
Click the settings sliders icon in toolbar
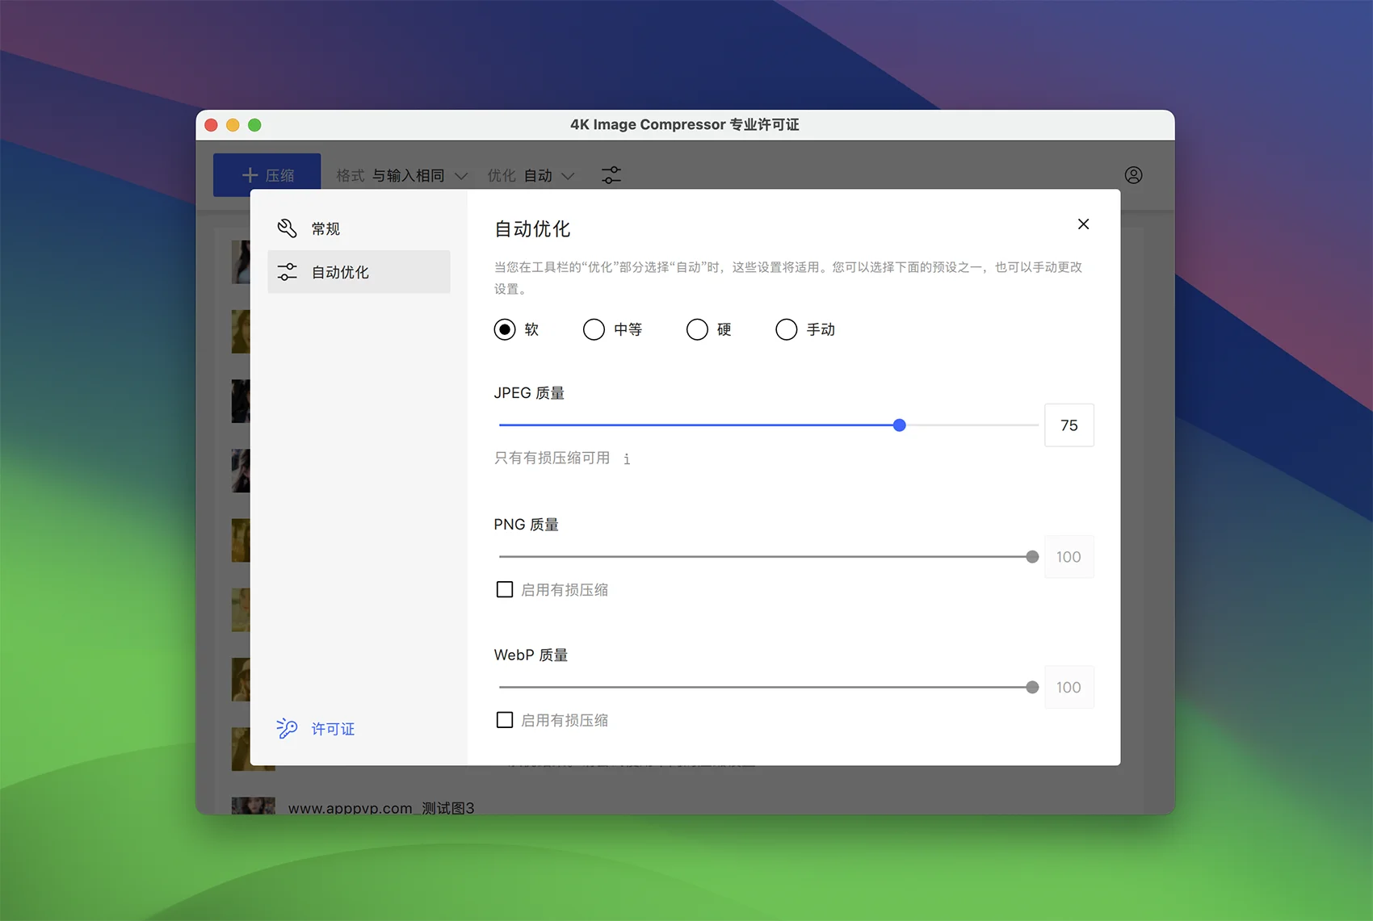coord(611,175)
